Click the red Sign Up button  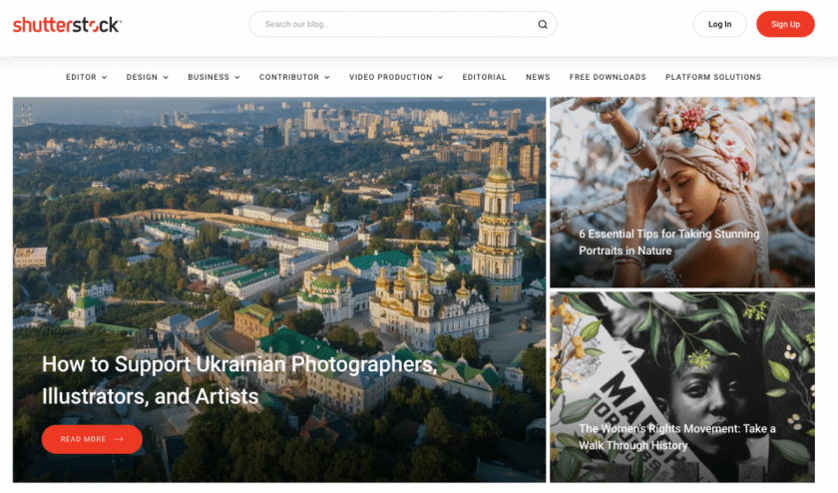[x=785, y=24]
